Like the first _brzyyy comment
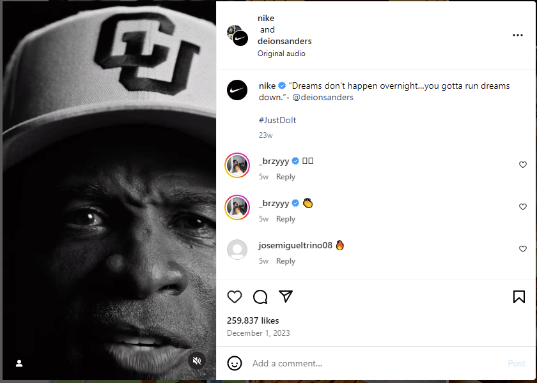 tap(523, 165)
